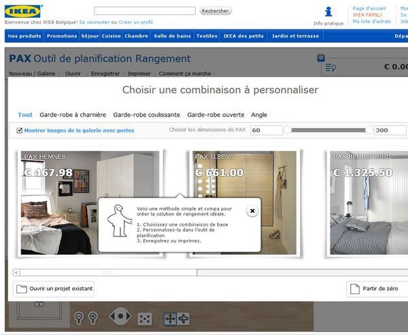Close the help tooltip with X button
The height and width of the screenshot is (335, 408).
tap(252, 211)
